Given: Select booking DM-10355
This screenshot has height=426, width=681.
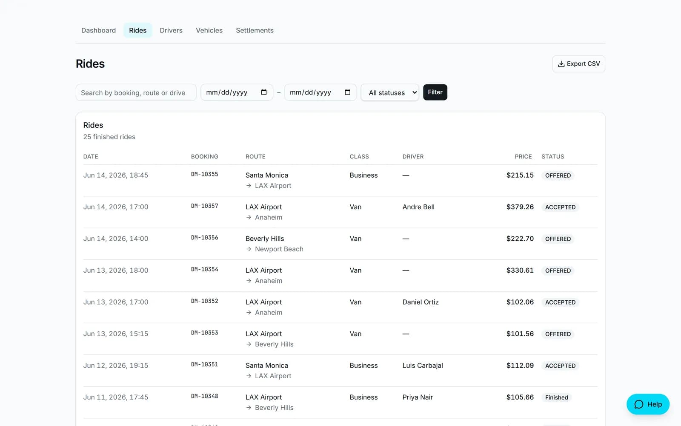Looking at the screenshot, I should (204, 174).
